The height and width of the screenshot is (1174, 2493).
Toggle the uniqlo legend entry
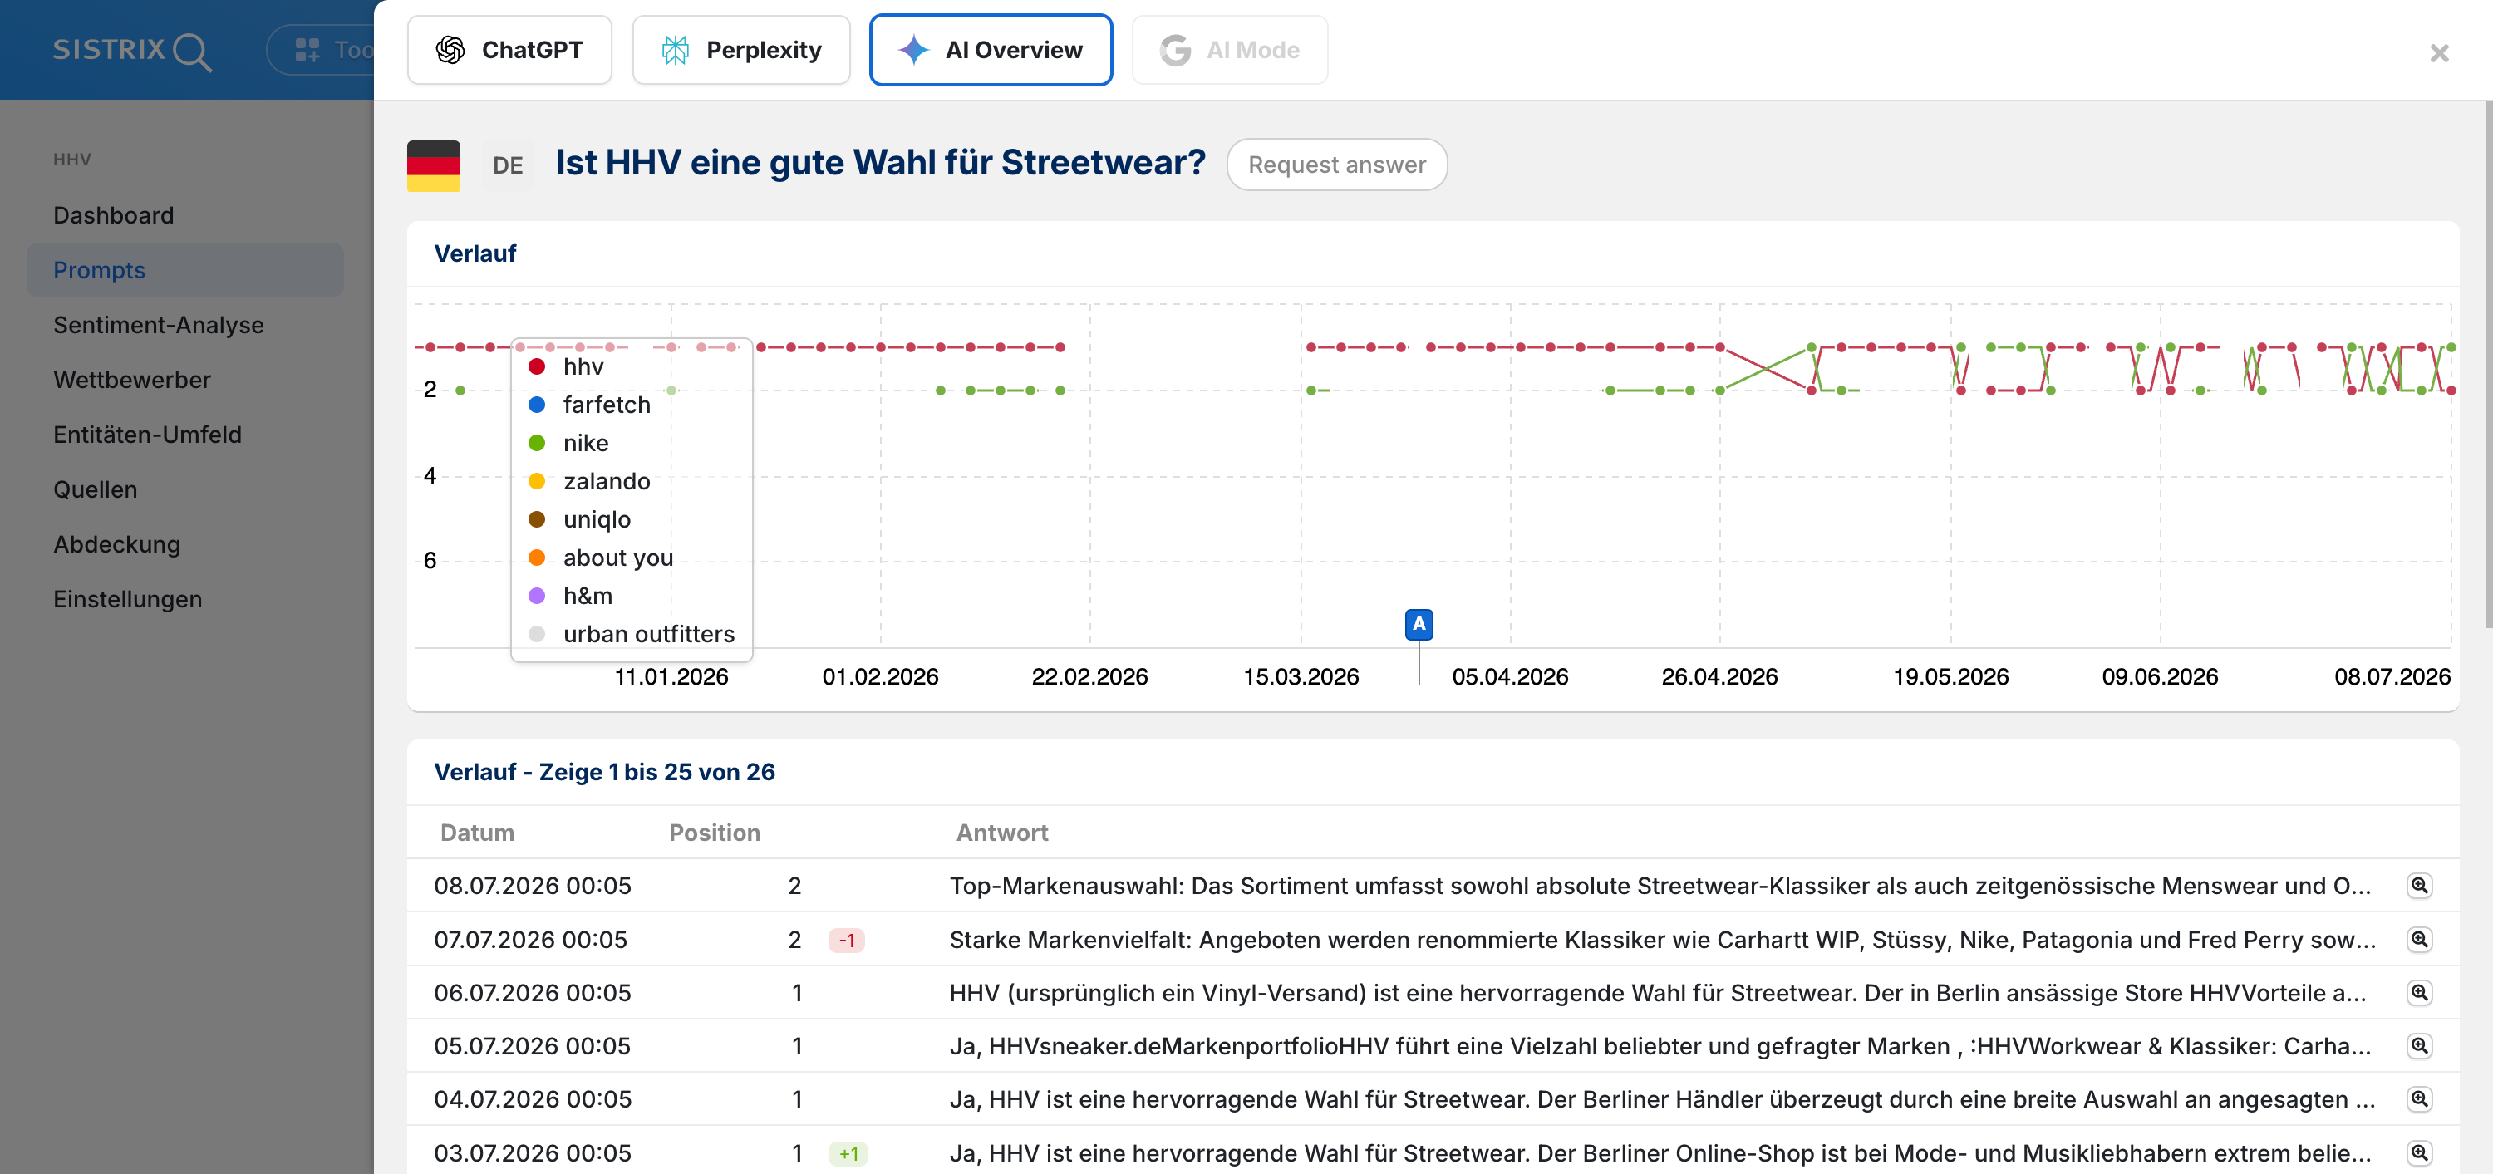[x=578, y=520]
